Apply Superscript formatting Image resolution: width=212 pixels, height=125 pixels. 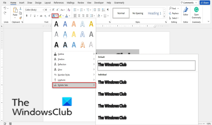pos(49,16)
